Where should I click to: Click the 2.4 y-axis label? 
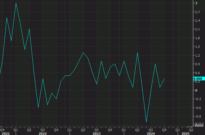[197, 21]
